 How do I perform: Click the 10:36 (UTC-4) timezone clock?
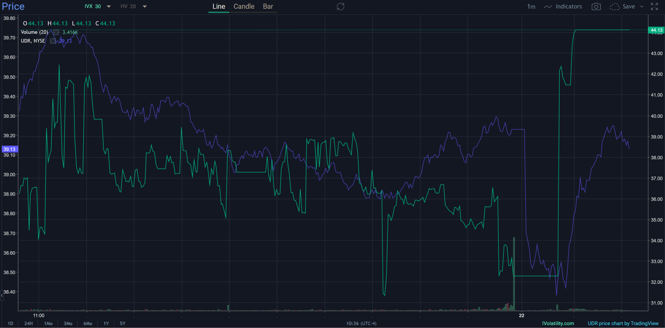361,323
